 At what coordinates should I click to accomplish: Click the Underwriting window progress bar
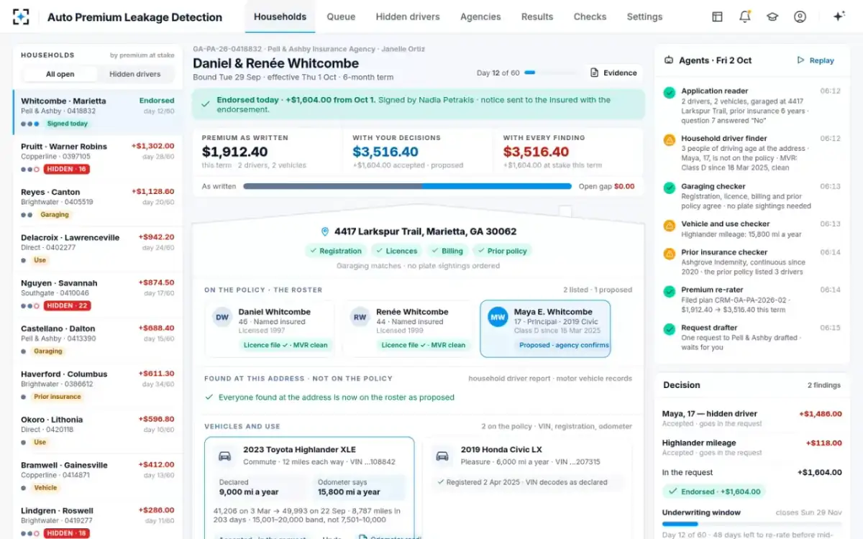[x=752, y=524]
